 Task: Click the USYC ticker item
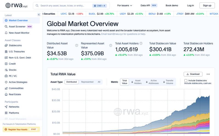coord(72,14)
